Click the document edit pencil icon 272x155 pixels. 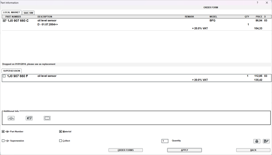point(266,141)
